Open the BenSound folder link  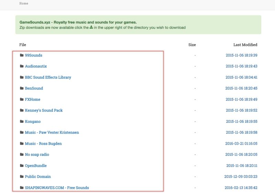click(x=34, y=88)
